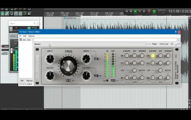Open the FX menu
Image resolution: width=191 pixels, height=120 pixels.
pyautogui.click(x=20, y=36)
